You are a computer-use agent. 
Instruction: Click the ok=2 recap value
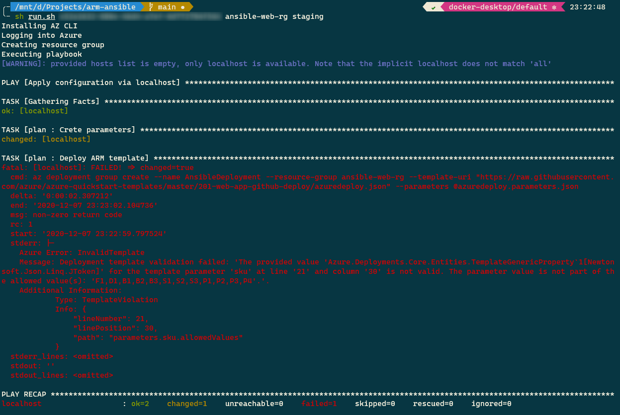(140, 404)
